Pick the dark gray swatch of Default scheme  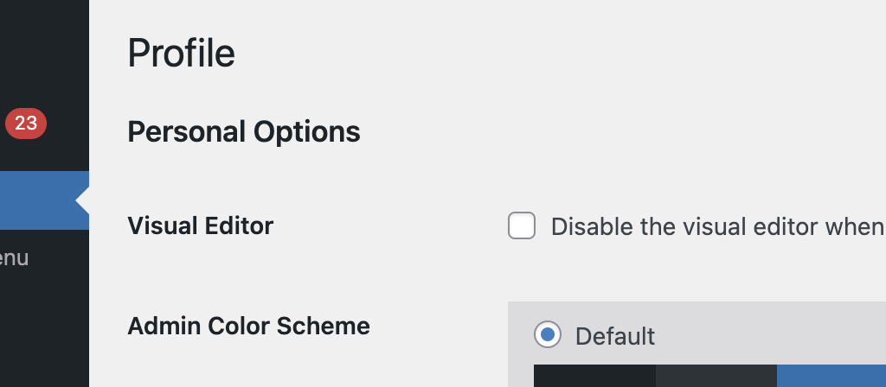point(716,376)
